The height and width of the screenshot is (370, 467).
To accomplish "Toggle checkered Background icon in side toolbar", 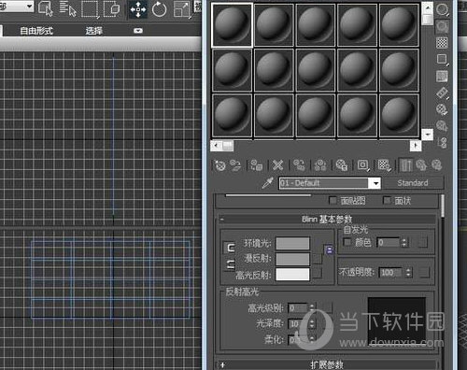I will click(x=442, y=43).
